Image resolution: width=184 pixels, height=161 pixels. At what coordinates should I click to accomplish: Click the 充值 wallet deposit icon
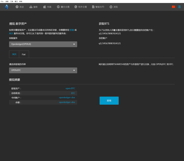[x=45, y=7]
